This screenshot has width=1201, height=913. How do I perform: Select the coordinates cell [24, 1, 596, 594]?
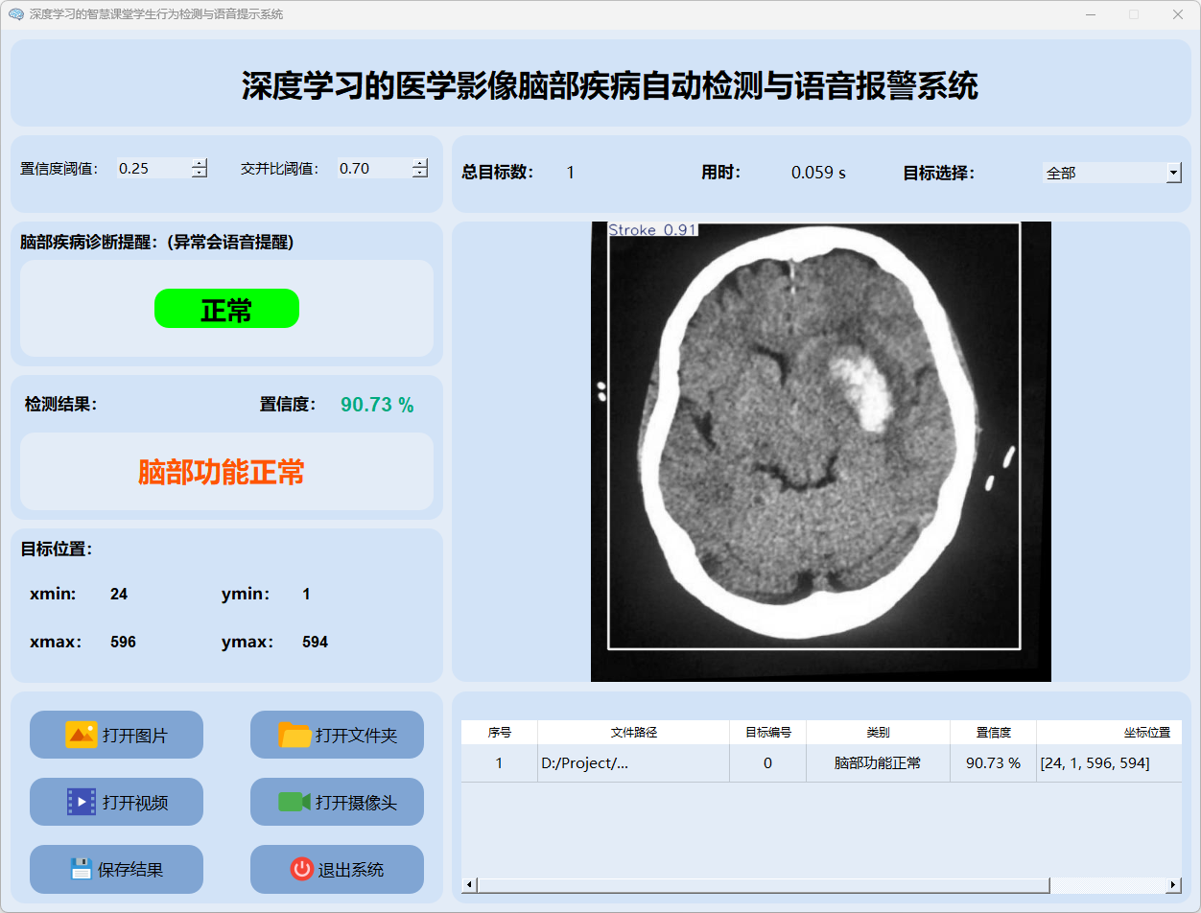pyautogui.click(x=1110, y=763)
